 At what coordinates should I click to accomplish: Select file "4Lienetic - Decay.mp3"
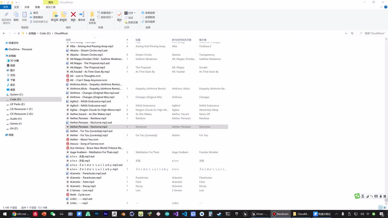pyautogui.click(x=83, y=186)
